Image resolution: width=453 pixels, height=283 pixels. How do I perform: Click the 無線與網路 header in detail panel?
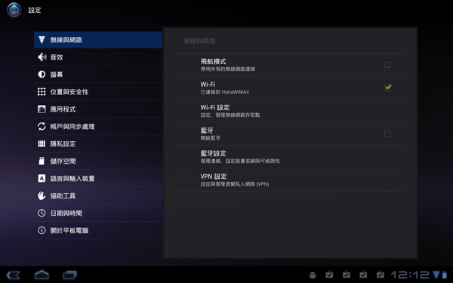(199, 41)
